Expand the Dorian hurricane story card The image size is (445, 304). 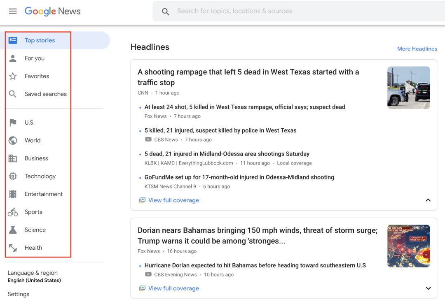(x=428, y=288)
